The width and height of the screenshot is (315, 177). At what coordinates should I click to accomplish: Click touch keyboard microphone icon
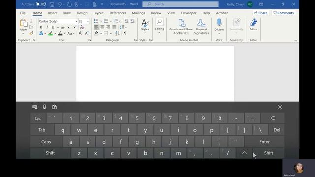(44, 107)
